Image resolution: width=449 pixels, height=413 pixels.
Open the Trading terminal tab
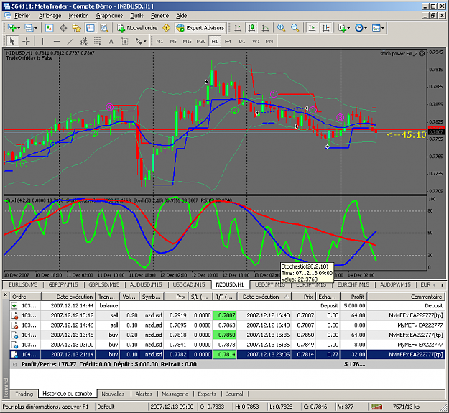point(24,394)
